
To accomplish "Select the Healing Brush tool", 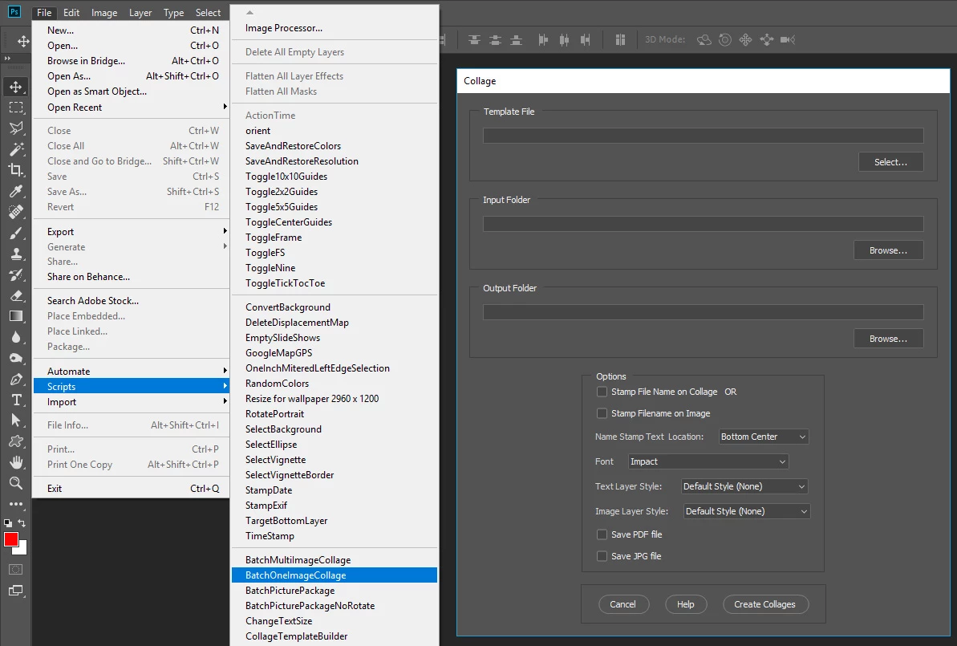I will [16, 212].
